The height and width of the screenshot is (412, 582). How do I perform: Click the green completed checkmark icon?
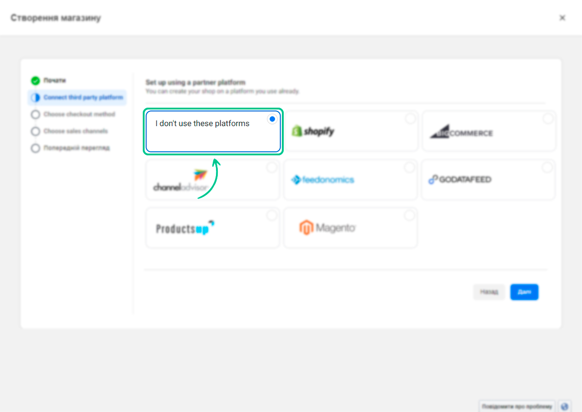point(35,81)
